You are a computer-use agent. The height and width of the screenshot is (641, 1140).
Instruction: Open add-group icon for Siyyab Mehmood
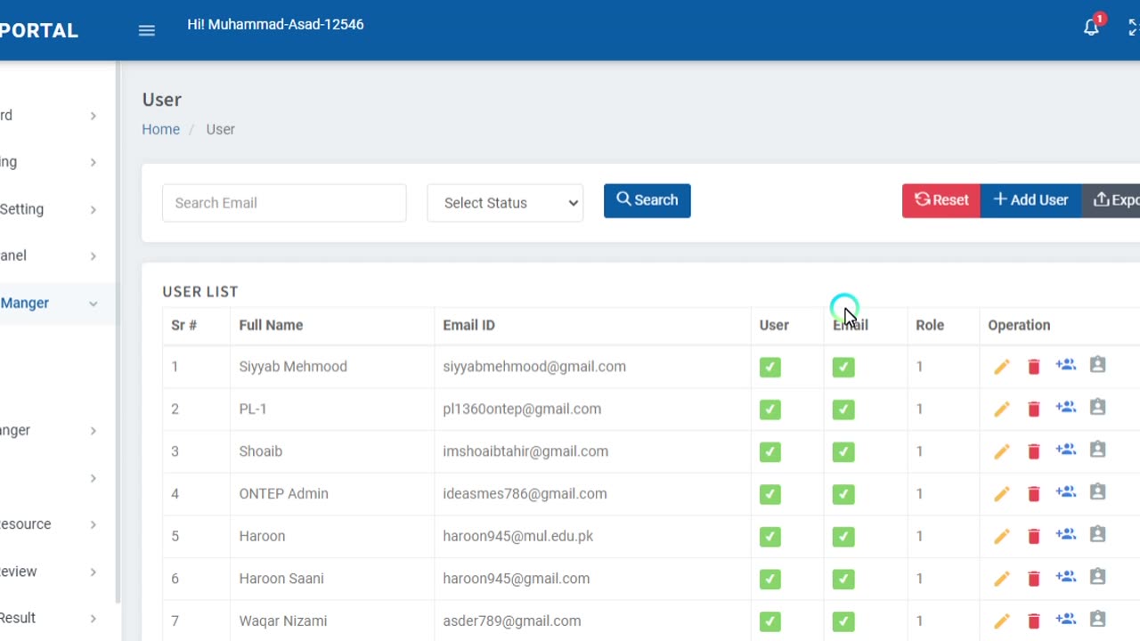point(1066,365)
